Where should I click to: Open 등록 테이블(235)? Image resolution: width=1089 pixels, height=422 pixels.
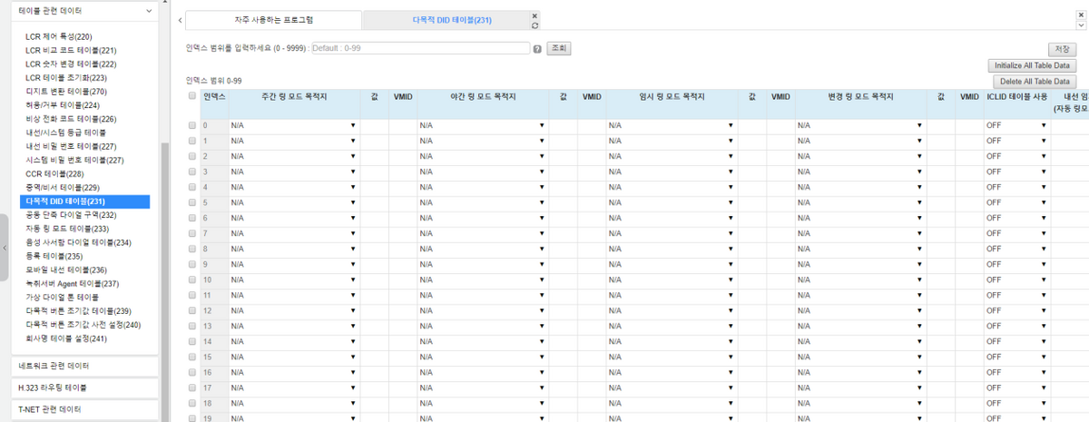(54, 256)
